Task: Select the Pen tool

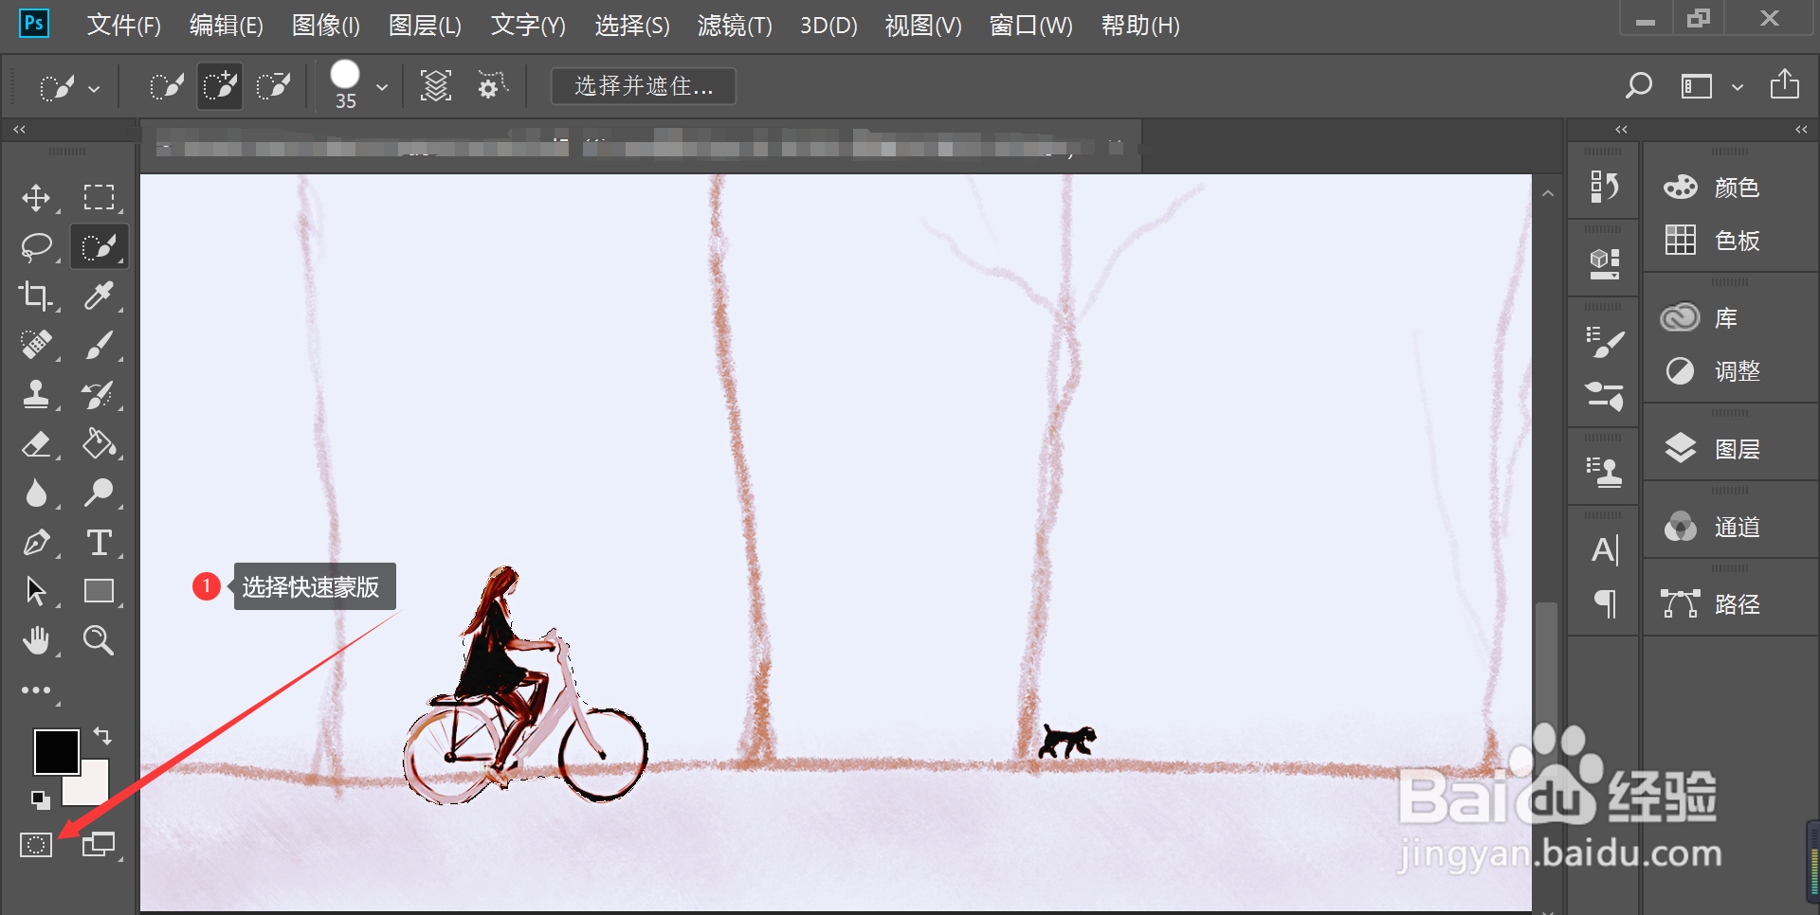Action: (x=36, y=543)
